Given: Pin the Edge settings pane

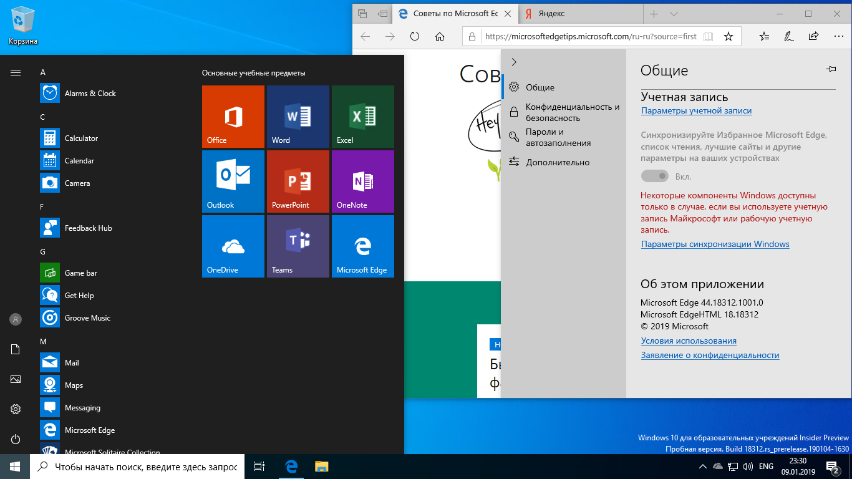Looking at the screenshot, I should click(x=831, y=69).
